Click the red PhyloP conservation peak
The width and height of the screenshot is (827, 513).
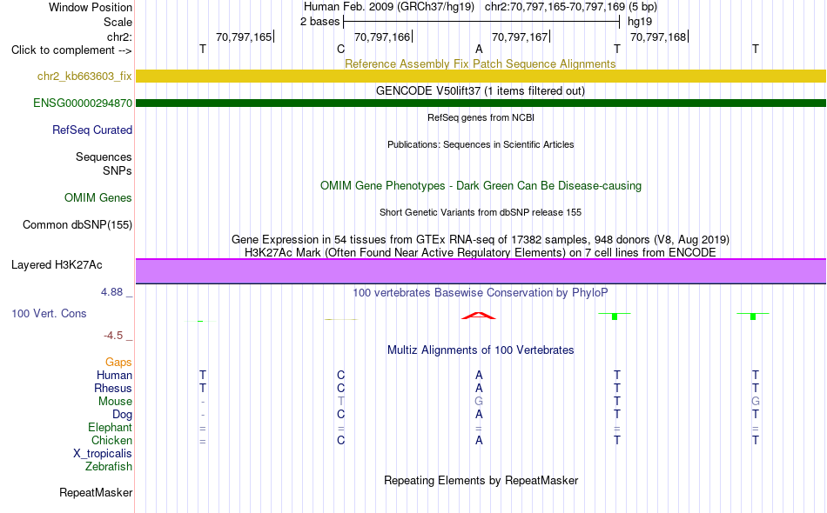[x=479, y=316]
